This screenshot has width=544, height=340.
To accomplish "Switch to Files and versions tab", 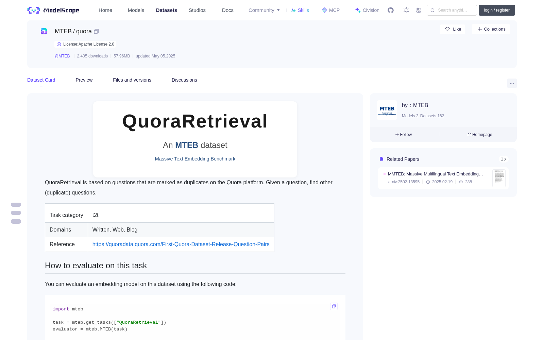I will 132,80.
